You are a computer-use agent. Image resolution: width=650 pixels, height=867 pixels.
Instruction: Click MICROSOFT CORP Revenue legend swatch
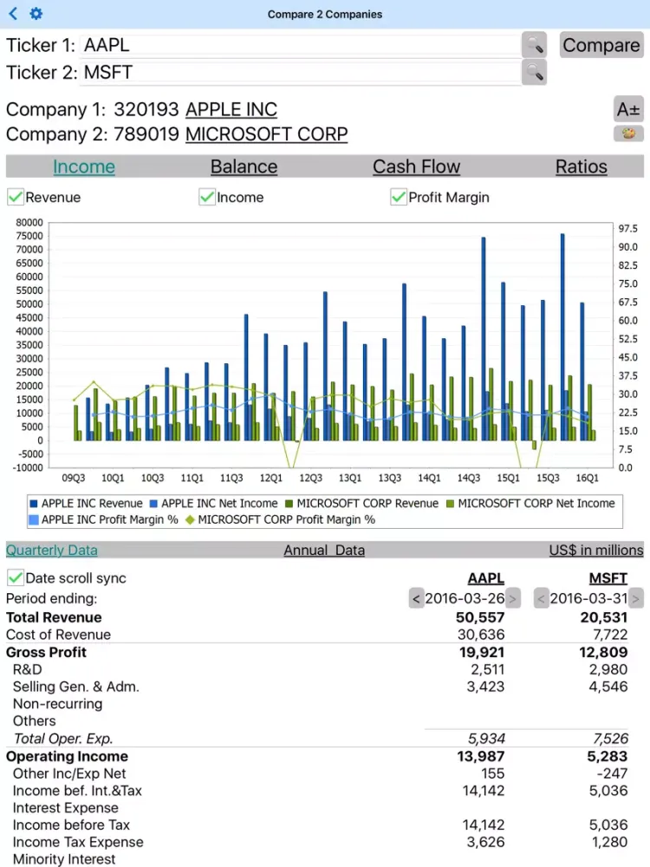click(x=289, y=504)
